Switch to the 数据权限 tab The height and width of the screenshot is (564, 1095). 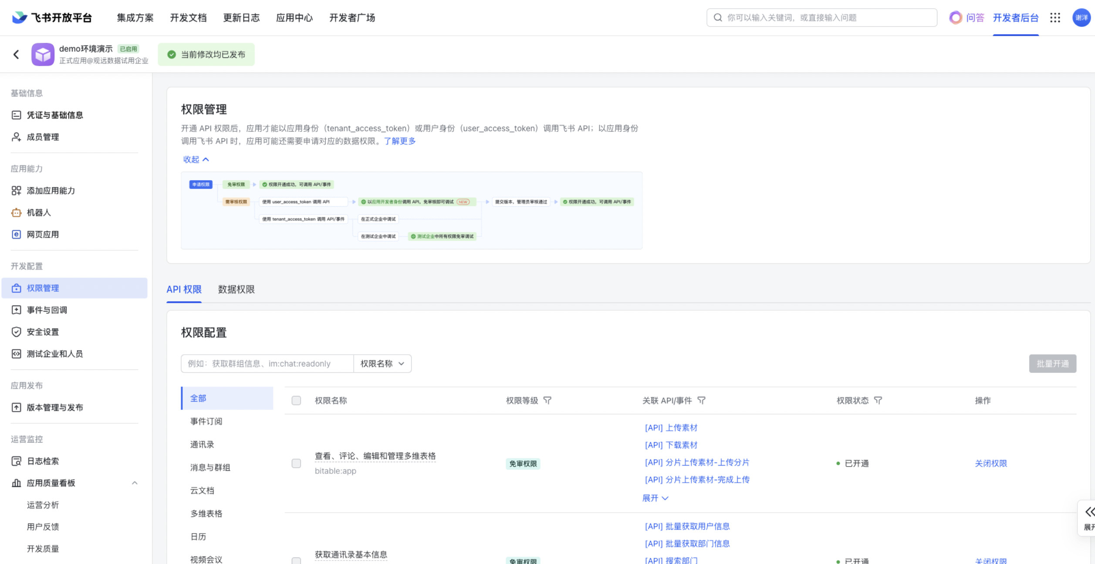236,289
